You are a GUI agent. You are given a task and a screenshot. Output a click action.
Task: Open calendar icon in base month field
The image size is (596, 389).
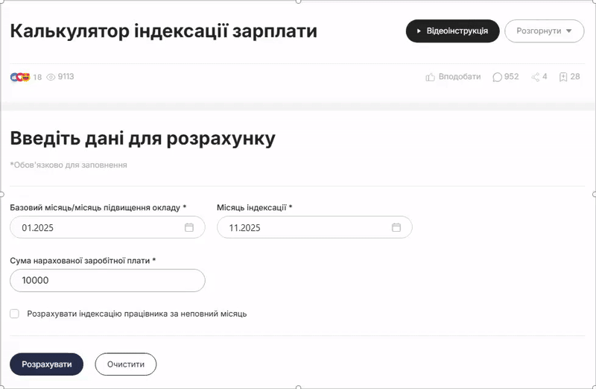point(189,227)
